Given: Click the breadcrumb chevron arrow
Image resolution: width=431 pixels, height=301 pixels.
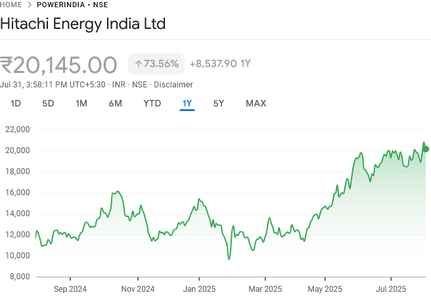Looking at the screenshot, I should [x=30, y=5].
